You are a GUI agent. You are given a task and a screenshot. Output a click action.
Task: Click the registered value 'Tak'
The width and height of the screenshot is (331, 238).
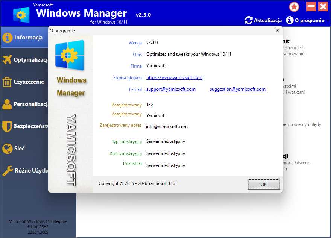point(149,105)
